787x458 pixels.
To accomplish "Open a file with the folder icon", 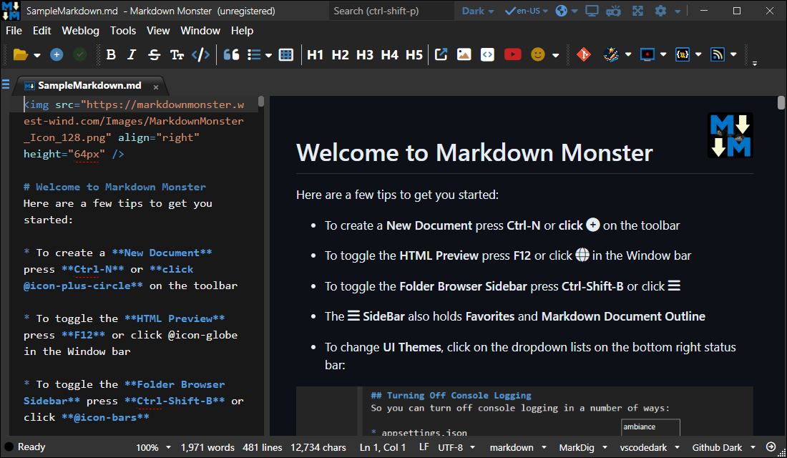I will (20, 54).
